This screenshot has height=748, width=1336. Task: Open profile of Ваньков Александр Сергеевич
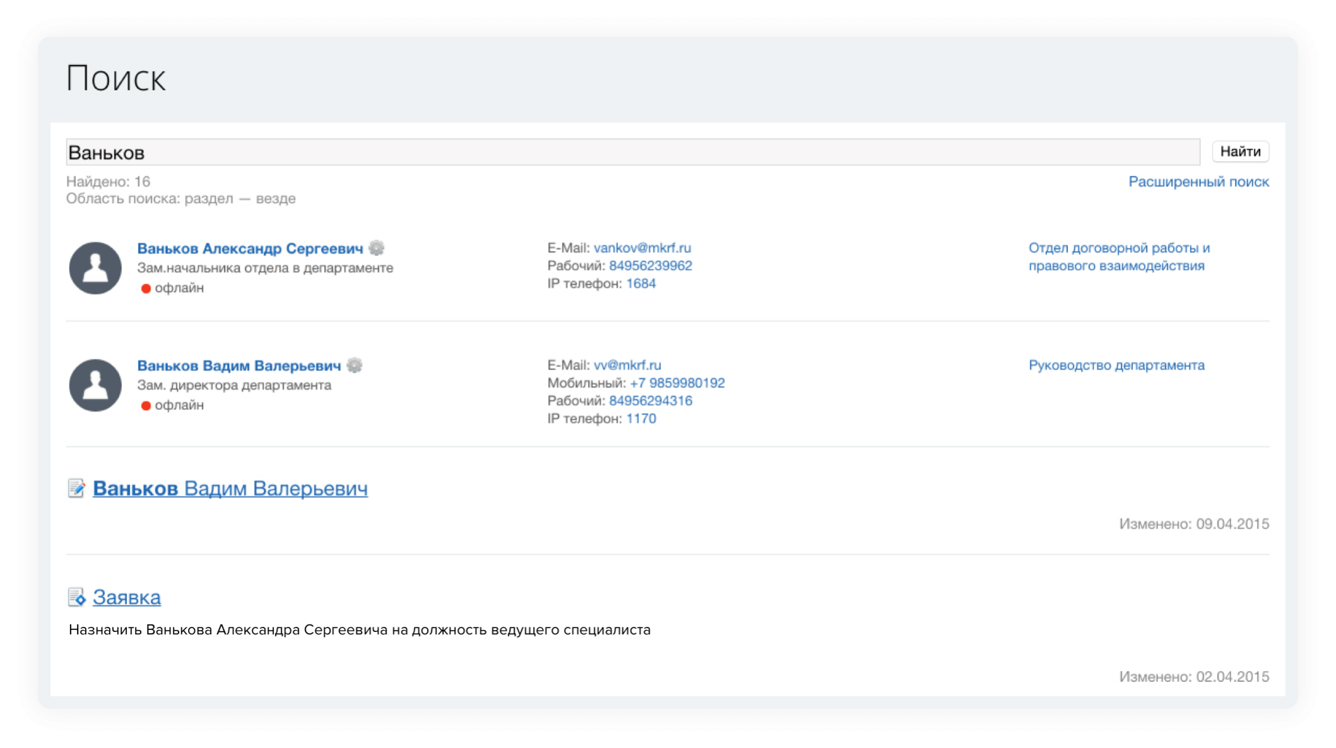point(250,248)
